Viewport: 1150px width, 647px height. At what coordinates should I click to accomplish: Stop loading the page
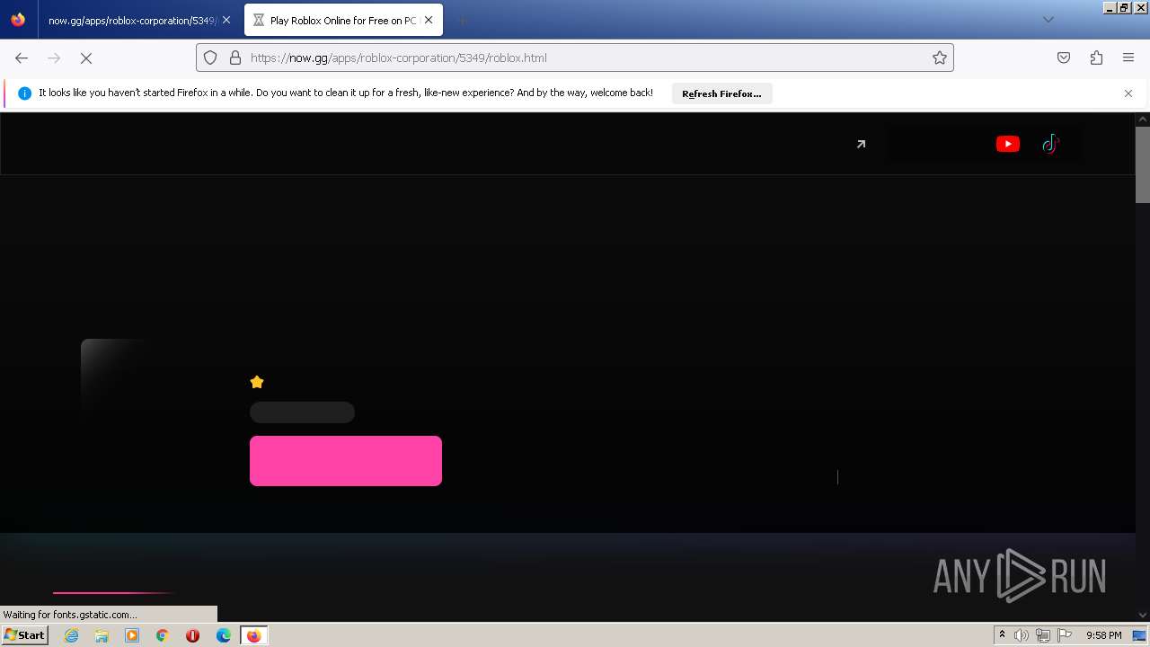tap(86, 58)
